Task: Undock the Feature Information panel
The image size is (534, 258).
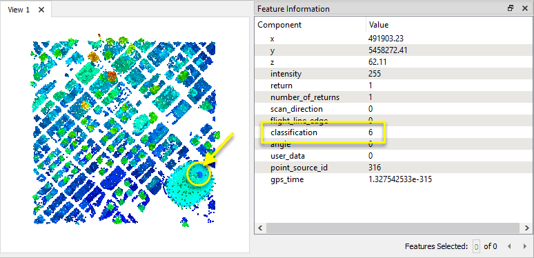Action: (511, 8)
